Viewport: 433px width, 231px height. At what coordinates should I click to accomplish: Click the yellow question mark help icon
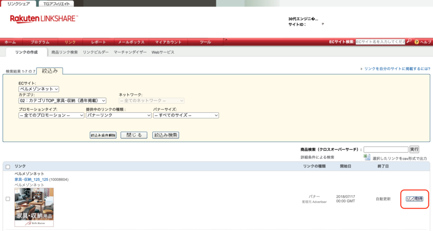pos(417,42)
